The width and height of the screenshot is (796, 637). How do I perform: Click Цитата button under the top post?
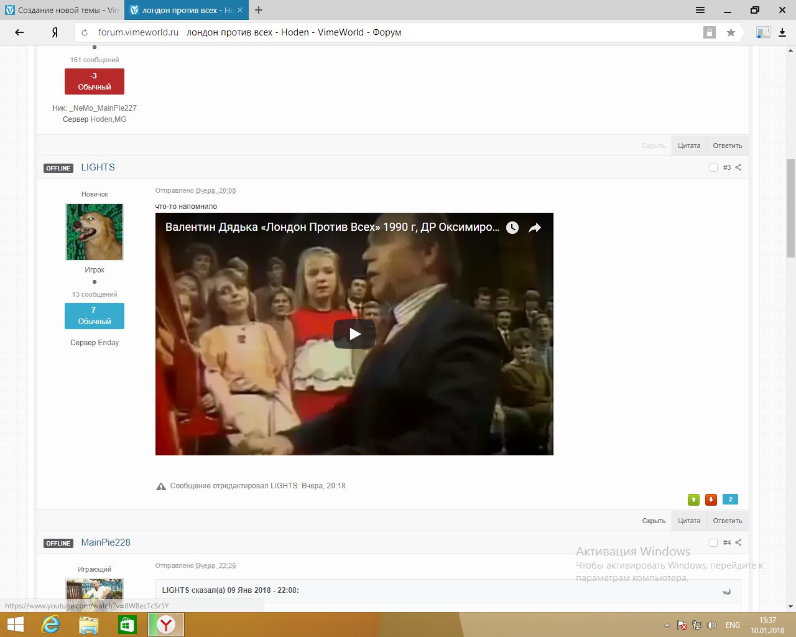point(689,146)
